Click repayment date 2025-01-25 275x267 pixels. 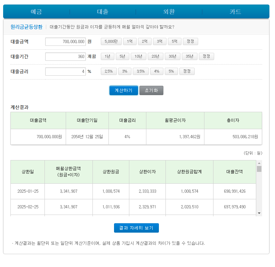pos(28,191)
